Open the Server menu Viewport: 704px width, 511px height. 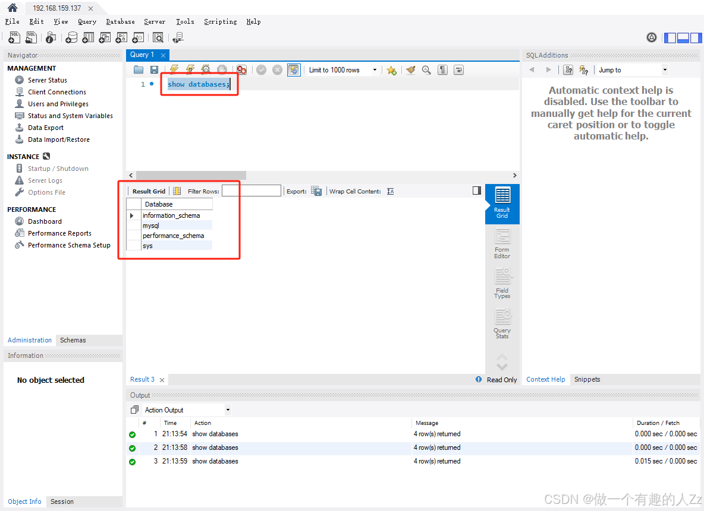point(155,21)
